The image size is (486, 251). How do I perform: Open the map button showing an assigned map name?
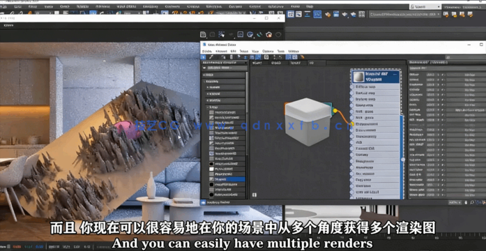click(x=466, y=109)
